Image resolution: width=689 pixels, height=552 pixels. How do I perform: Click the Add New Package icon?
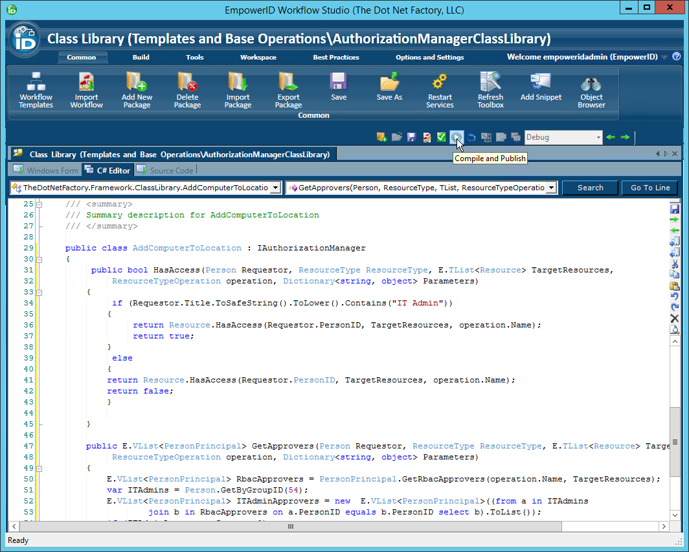[136, 89]
